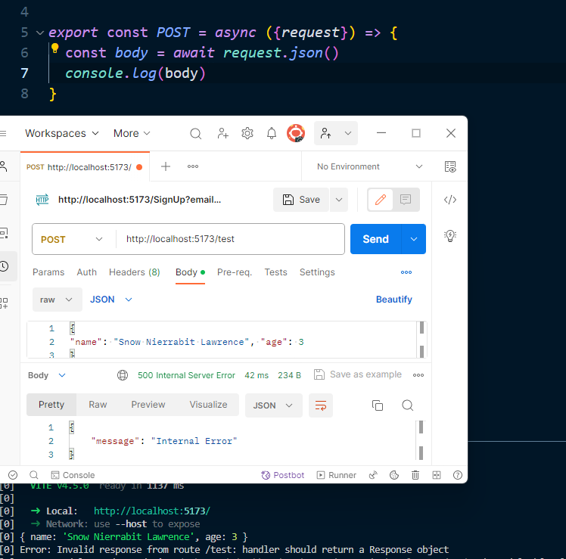Viewport: 566px width, 559px height.
Task: Click the search magnifier icon in Postman header
Action: tap(196, 134)
